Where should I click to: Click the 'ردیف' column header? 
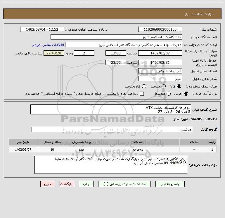tap(212, 142)
